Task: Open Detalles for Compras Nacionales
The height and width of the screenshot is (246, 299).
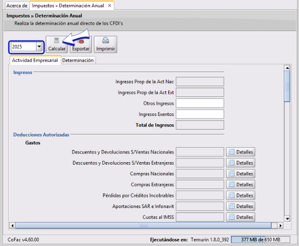Action: (241, 174)
